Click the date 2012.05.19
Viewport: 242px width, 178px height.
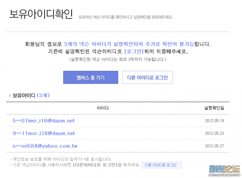(x=214, y=121)
